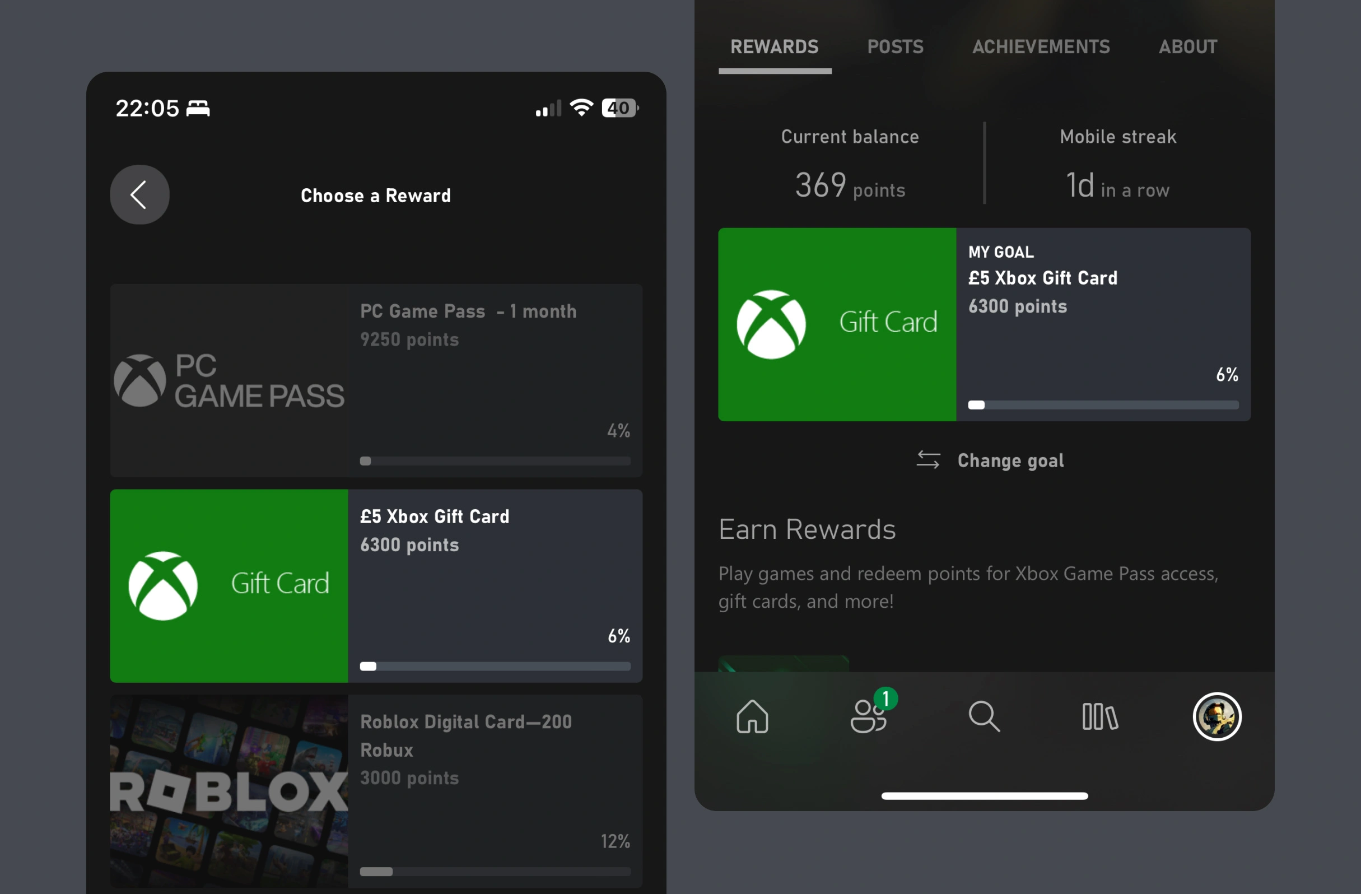Tap the PC Game Pass 4% progress bar
The width and height of the screenshot is (1361, 894).
coord(495,461)
